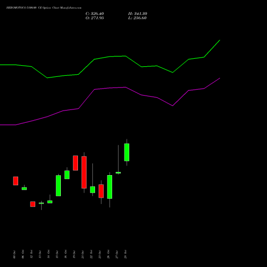Click the 28 Oct date axis label

(x=125, y=254)
